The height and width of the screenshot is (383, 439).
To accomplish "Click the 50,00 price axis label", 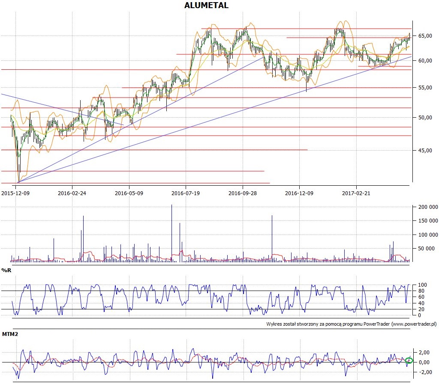I will (x=425, y=118).
